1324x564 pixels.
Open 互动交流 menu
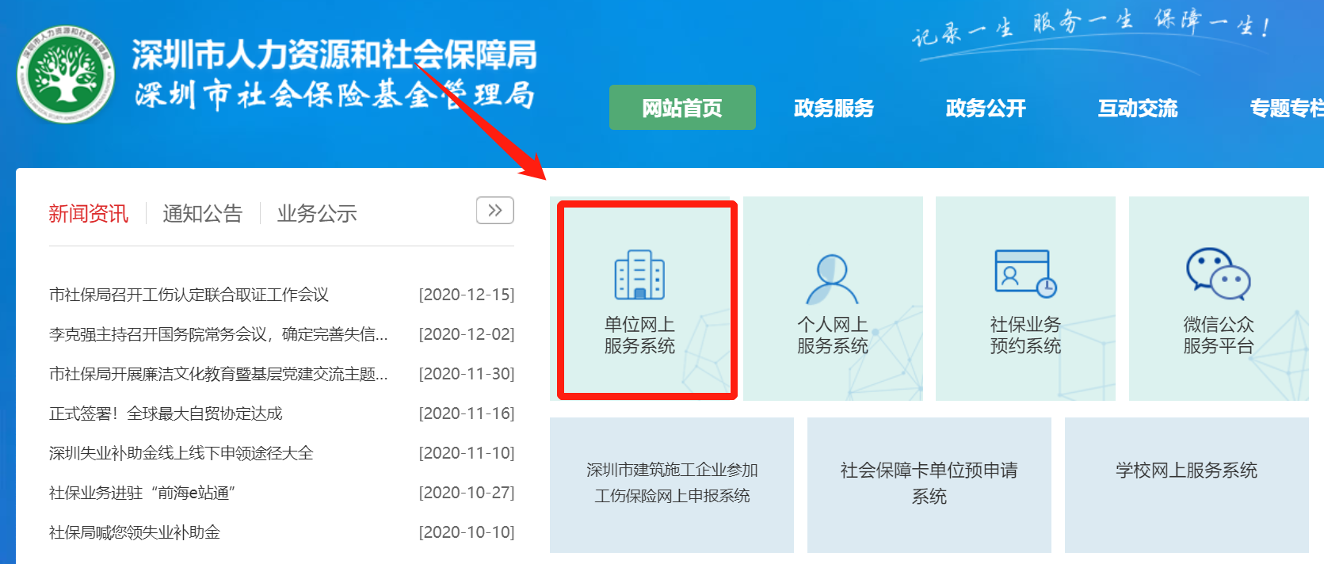1138,108
